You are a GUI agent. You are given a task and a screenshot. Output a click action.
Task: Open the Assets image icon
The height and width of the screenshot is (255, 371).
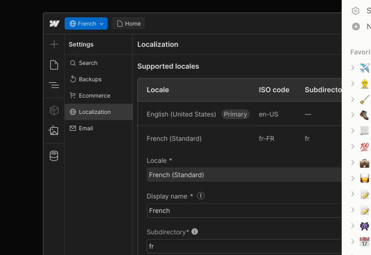coord(54,130)
